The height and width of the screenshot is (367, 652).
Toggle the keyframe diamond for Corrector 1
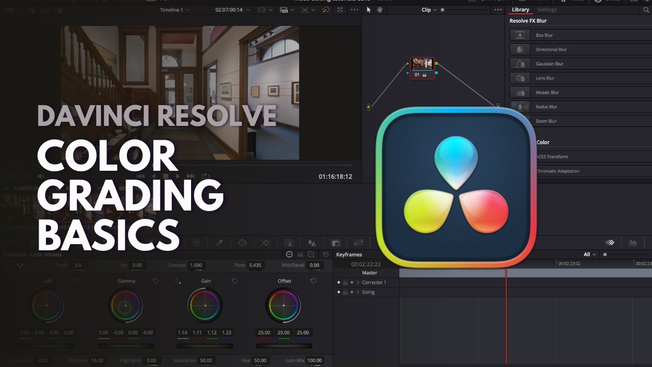(351, 282)
